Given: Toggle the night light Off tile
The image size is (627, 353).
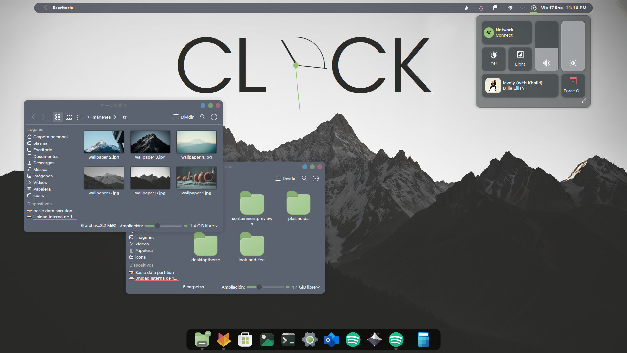Looking at the screenshot, I should tap(494, 59).
